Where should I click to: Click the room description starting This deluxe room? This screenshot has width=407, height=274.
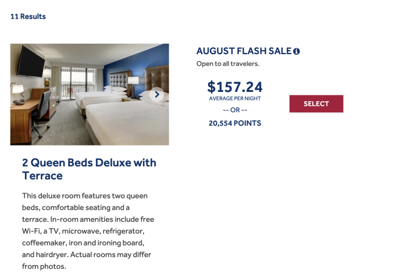click(x=88, y=231)
